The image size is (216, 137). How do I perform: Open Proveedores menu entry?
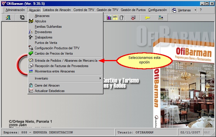pos(65,32)
